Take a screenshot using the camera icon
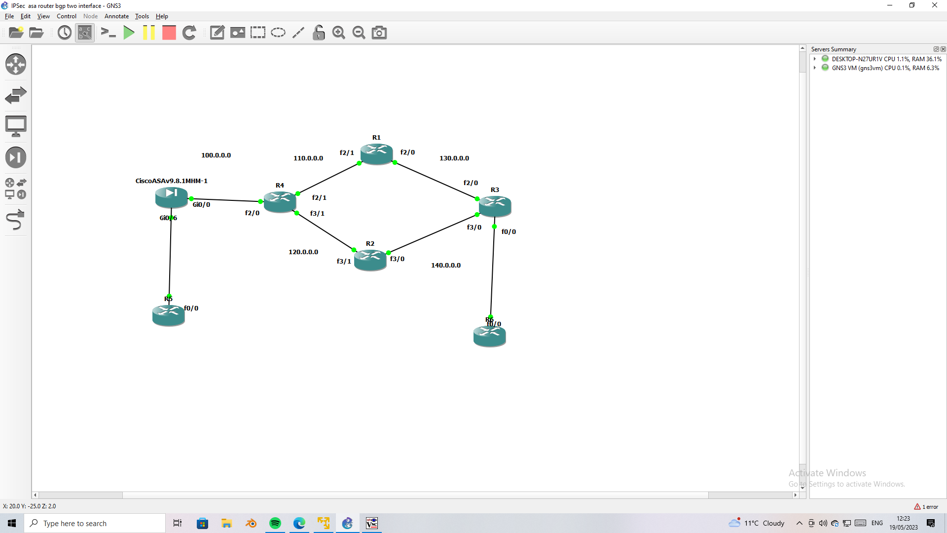 click(x=379, y=33)
